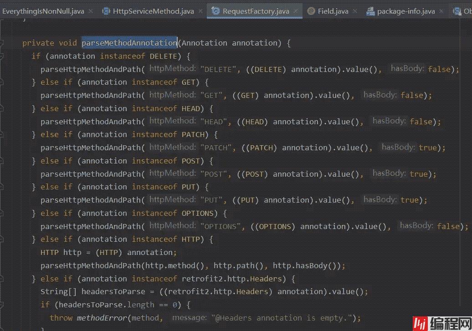Close the Field.java editor tab
The height and width of the screenshot is (331, 472).
coord(355,11)
